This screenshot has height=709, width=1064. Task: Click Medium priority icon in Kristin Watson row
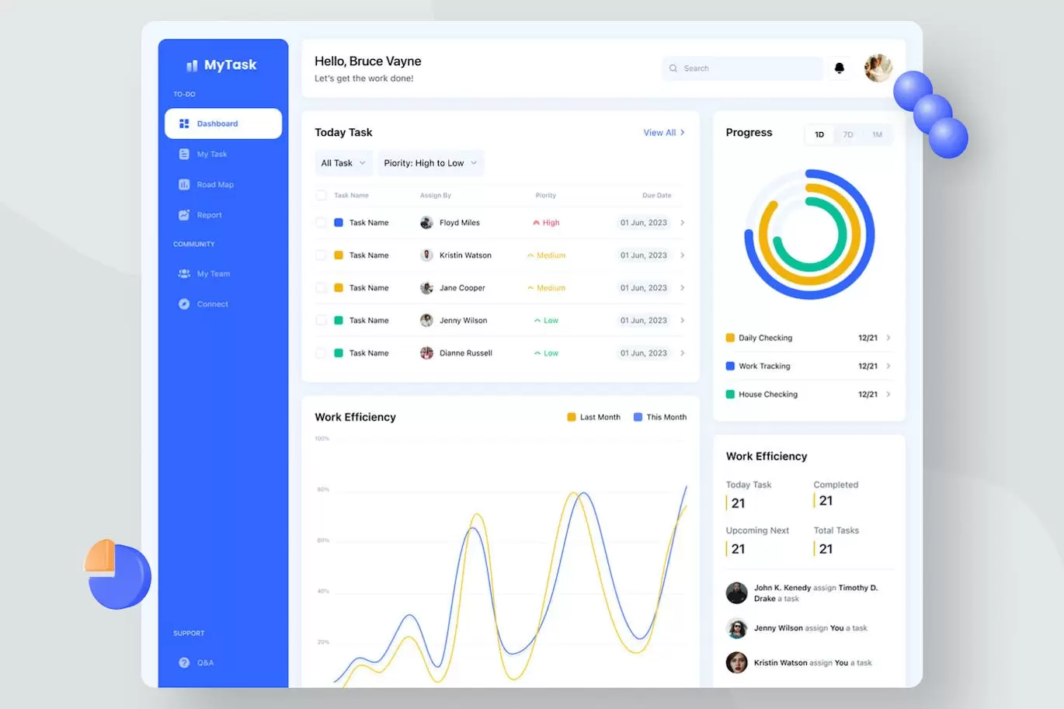click(x=530, y=255)
